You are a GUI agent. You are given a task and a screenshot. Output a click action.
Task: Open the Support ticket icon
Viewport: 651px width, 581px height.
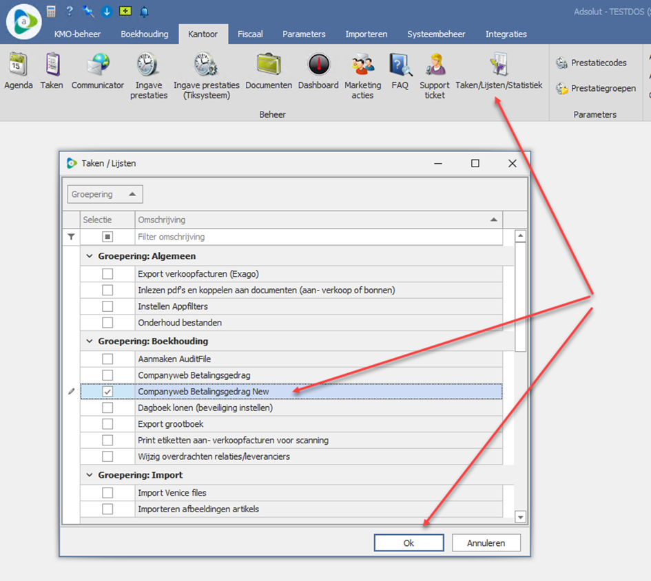click(435, 64)
